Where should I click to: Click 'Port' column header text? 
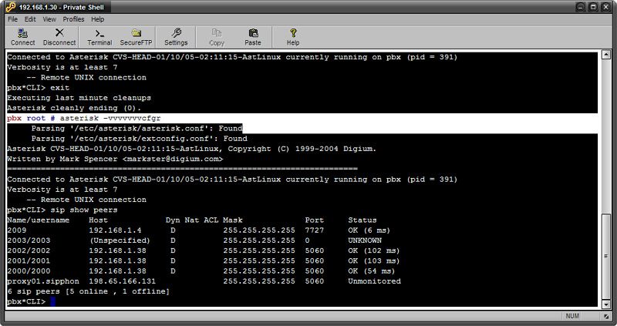[x=315, y=220]
